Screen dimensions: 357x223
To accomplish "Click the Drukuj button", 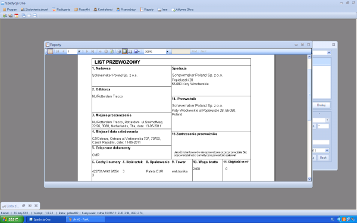I will (x=321, y=105).
